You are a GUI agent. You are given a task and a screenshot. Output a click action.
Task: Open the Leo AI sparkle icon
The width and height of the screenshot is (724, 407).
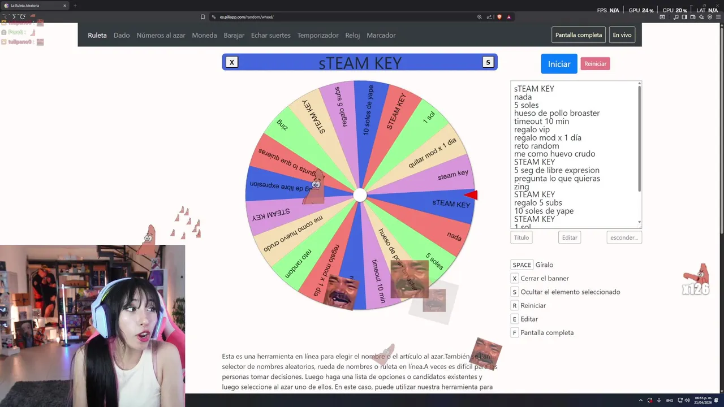701,17
